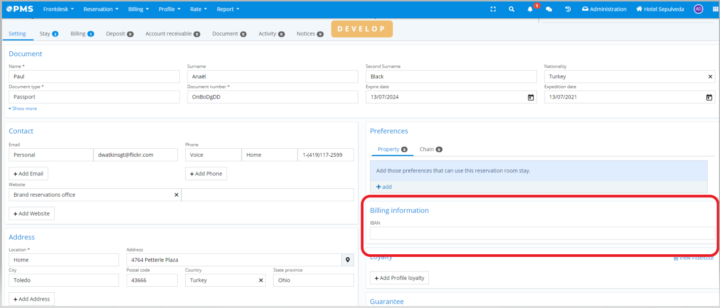The width and height of the screenshot is (720, 308).
Task: Click the history clock icon
Action: pyautogui.click(x=568, y=9)
